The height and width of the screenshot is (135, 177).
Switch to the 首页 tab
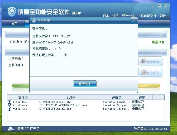(14, 24)
